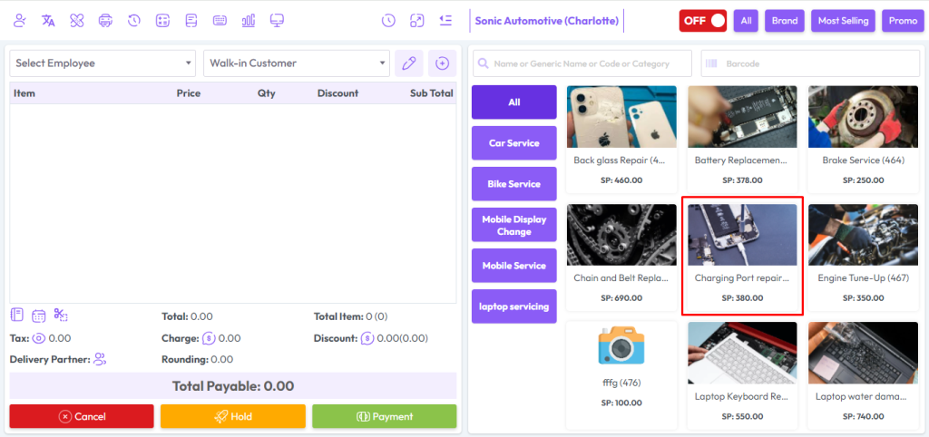Add Laptop Keyboard Replacement product
929x437 pixels.
742,374
